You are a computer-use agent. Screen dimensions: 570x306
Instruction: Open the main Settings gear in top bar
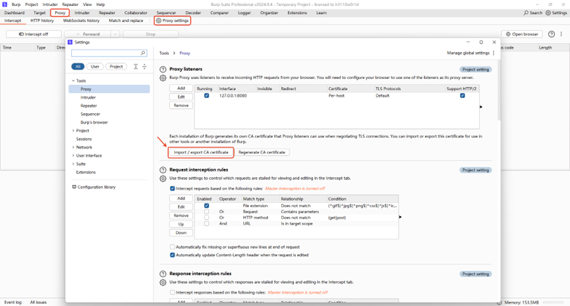(x=548, y=13)
